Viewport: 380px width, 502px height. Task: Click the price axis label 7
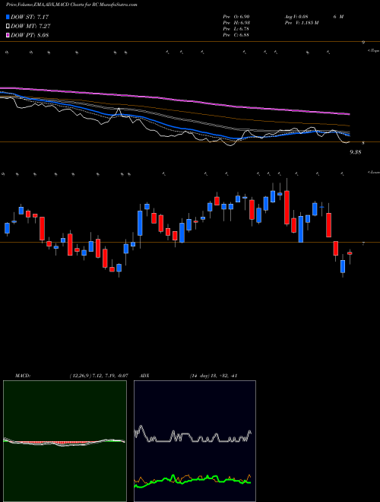pos(363,244)
